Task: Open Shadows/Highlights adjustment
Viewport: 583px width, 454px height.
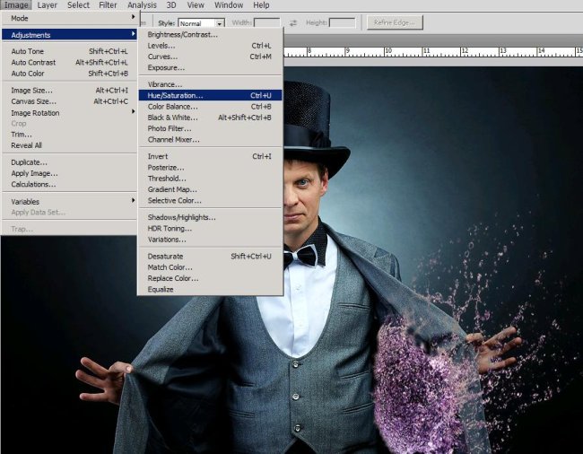Action: pyautogui.click(x=210, y=217)
